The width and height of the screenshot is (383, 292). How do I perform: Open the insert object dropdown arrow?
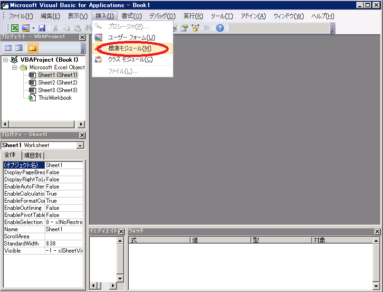(x=33, y=28)
